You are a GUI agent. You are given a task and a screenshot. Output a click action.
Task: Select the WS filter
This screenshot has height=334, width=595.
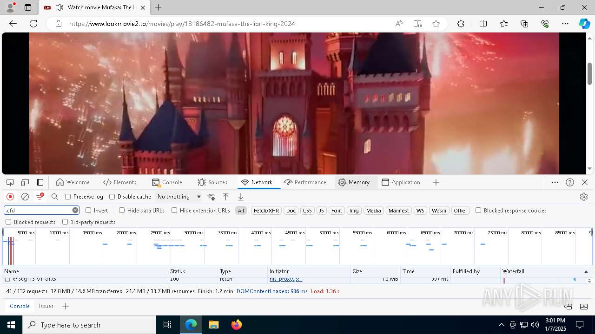[x=420, y=211]
